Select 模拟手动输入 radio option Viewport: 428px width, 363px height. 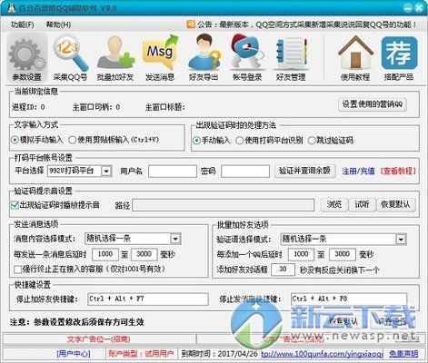pyautogui.click(x=37, y=140)
